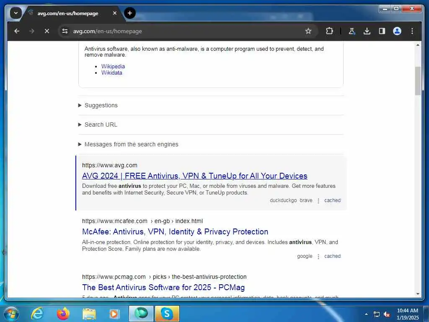Open the tab search dropdown

tap(16, 13)
